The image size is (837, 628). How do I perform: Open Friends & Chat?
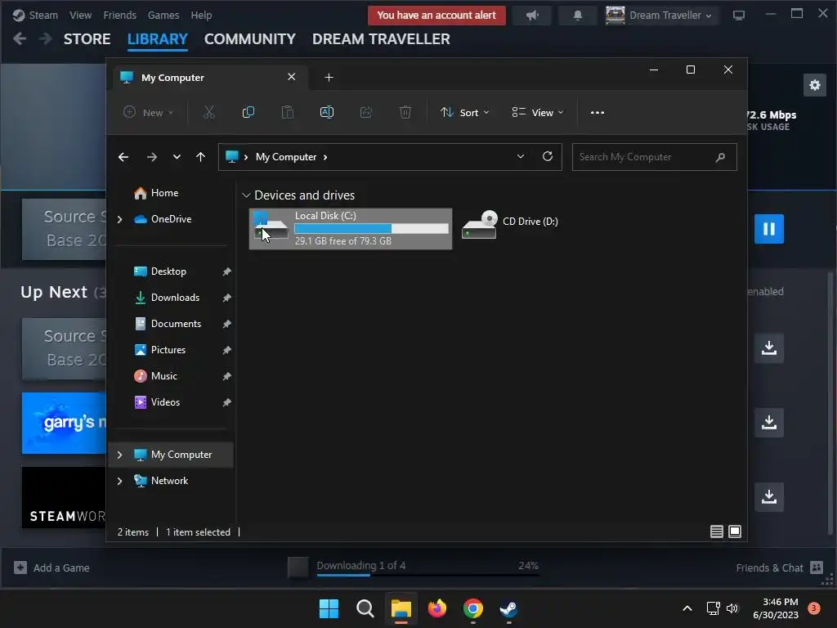pos(779,567)
